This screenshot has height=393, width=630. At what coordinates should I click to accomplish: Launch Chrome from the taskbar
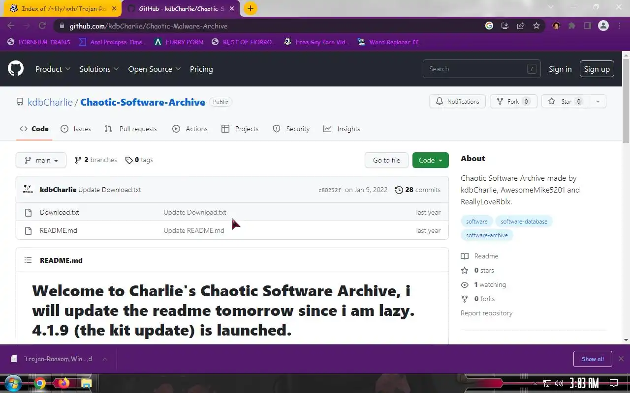coord(40,383)
